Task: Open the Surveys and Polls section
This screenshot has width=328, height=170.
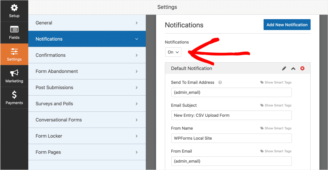Action: (x=87, y=104)
